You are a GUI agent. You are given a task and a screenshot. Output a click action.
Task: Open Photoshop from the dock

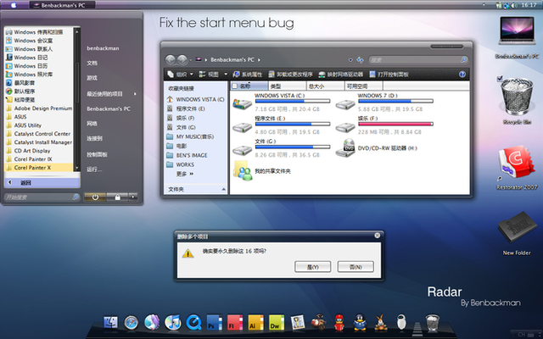[x=214, y=322]
